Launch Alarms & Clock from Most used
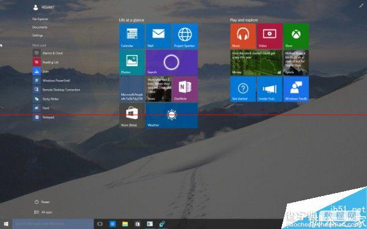Screen dimensions: 367x229 click(x=48, y=53)
